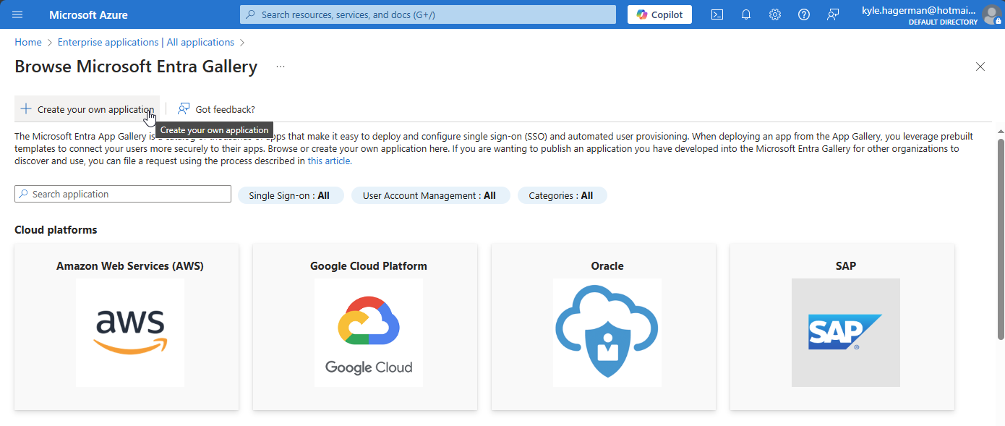Click the Got feedback person icon
Screen dimensions: 1005x426
[184, 109]
